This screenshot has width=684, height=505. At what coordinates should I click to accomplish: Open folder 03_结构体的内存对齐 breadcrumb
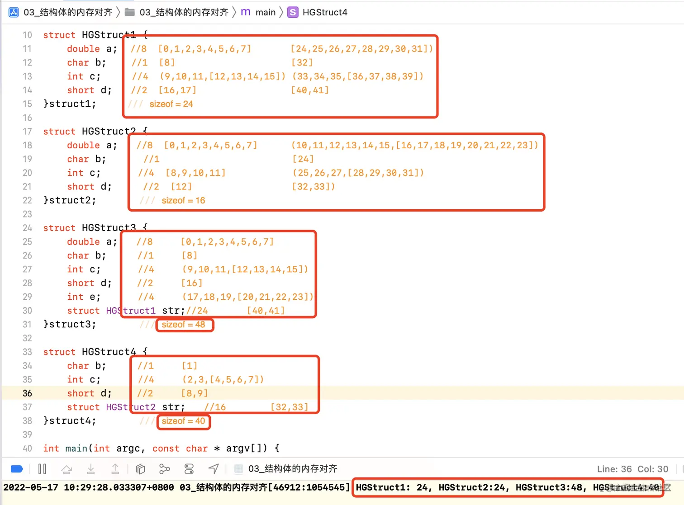(x=184, y=12)
